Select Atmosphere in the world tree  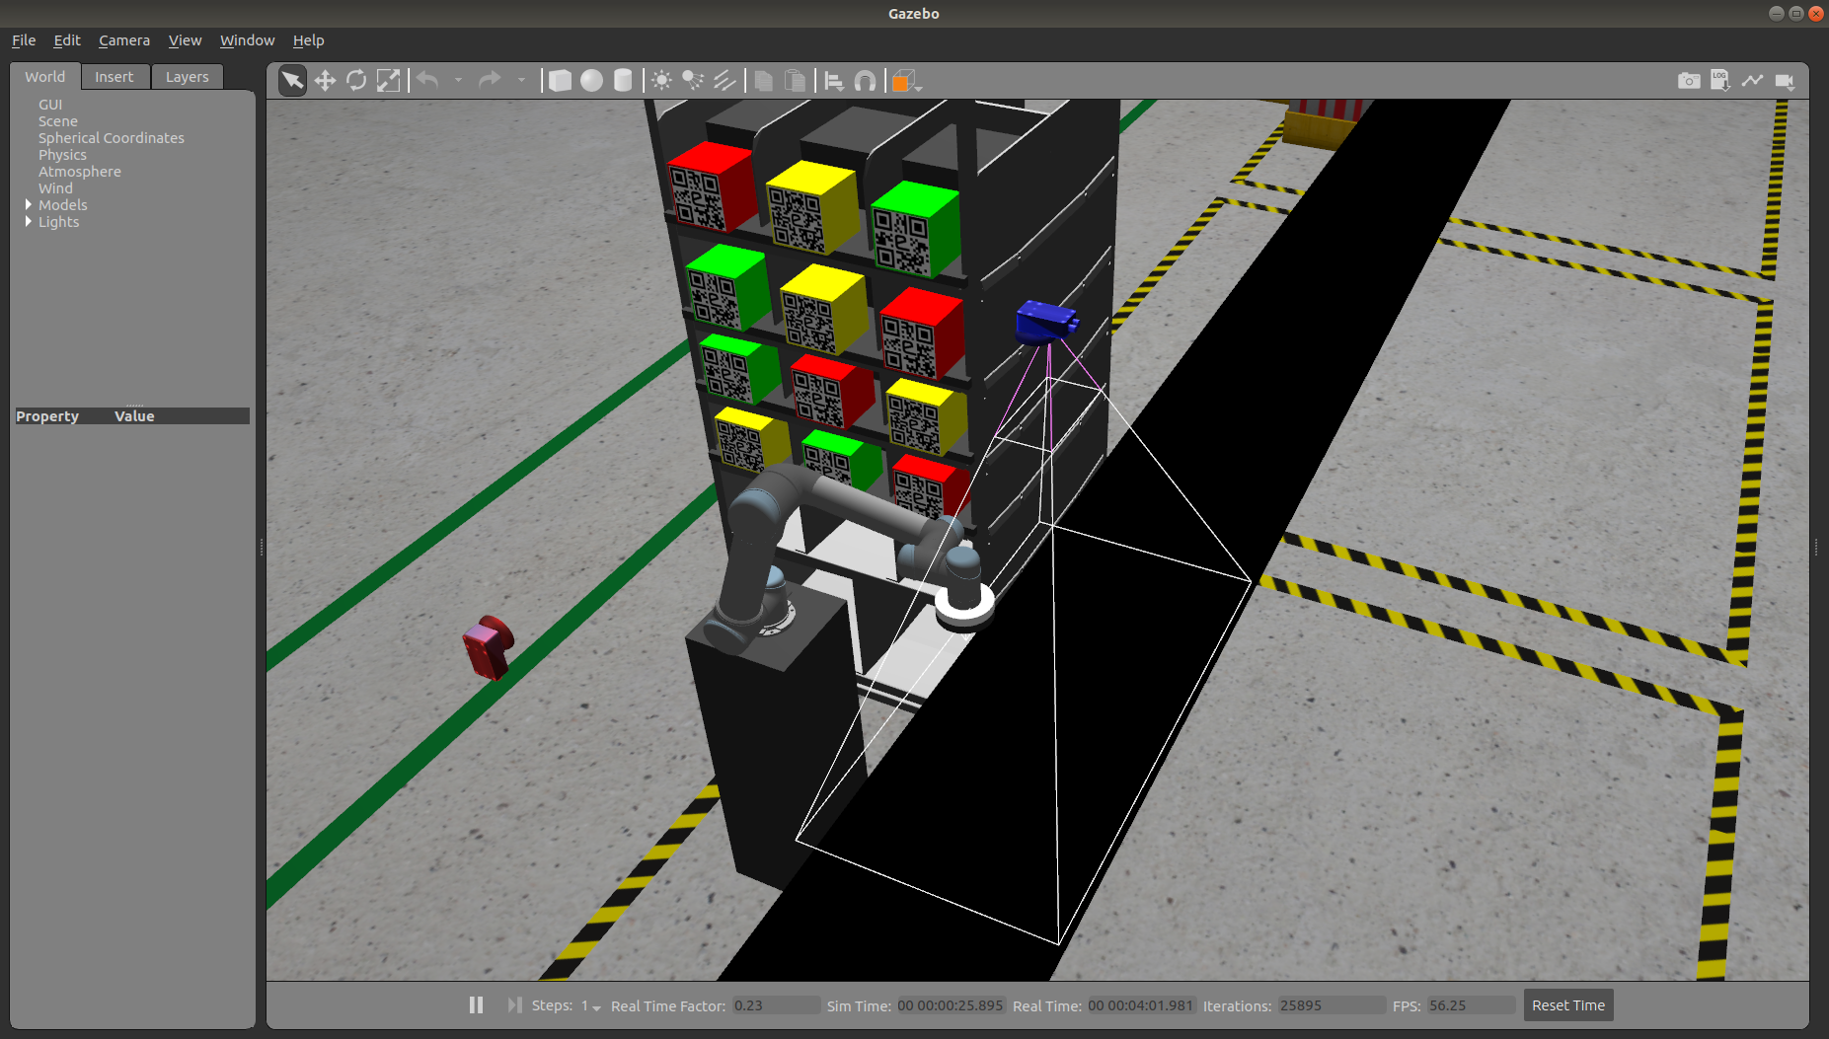[x=80, y=172]
